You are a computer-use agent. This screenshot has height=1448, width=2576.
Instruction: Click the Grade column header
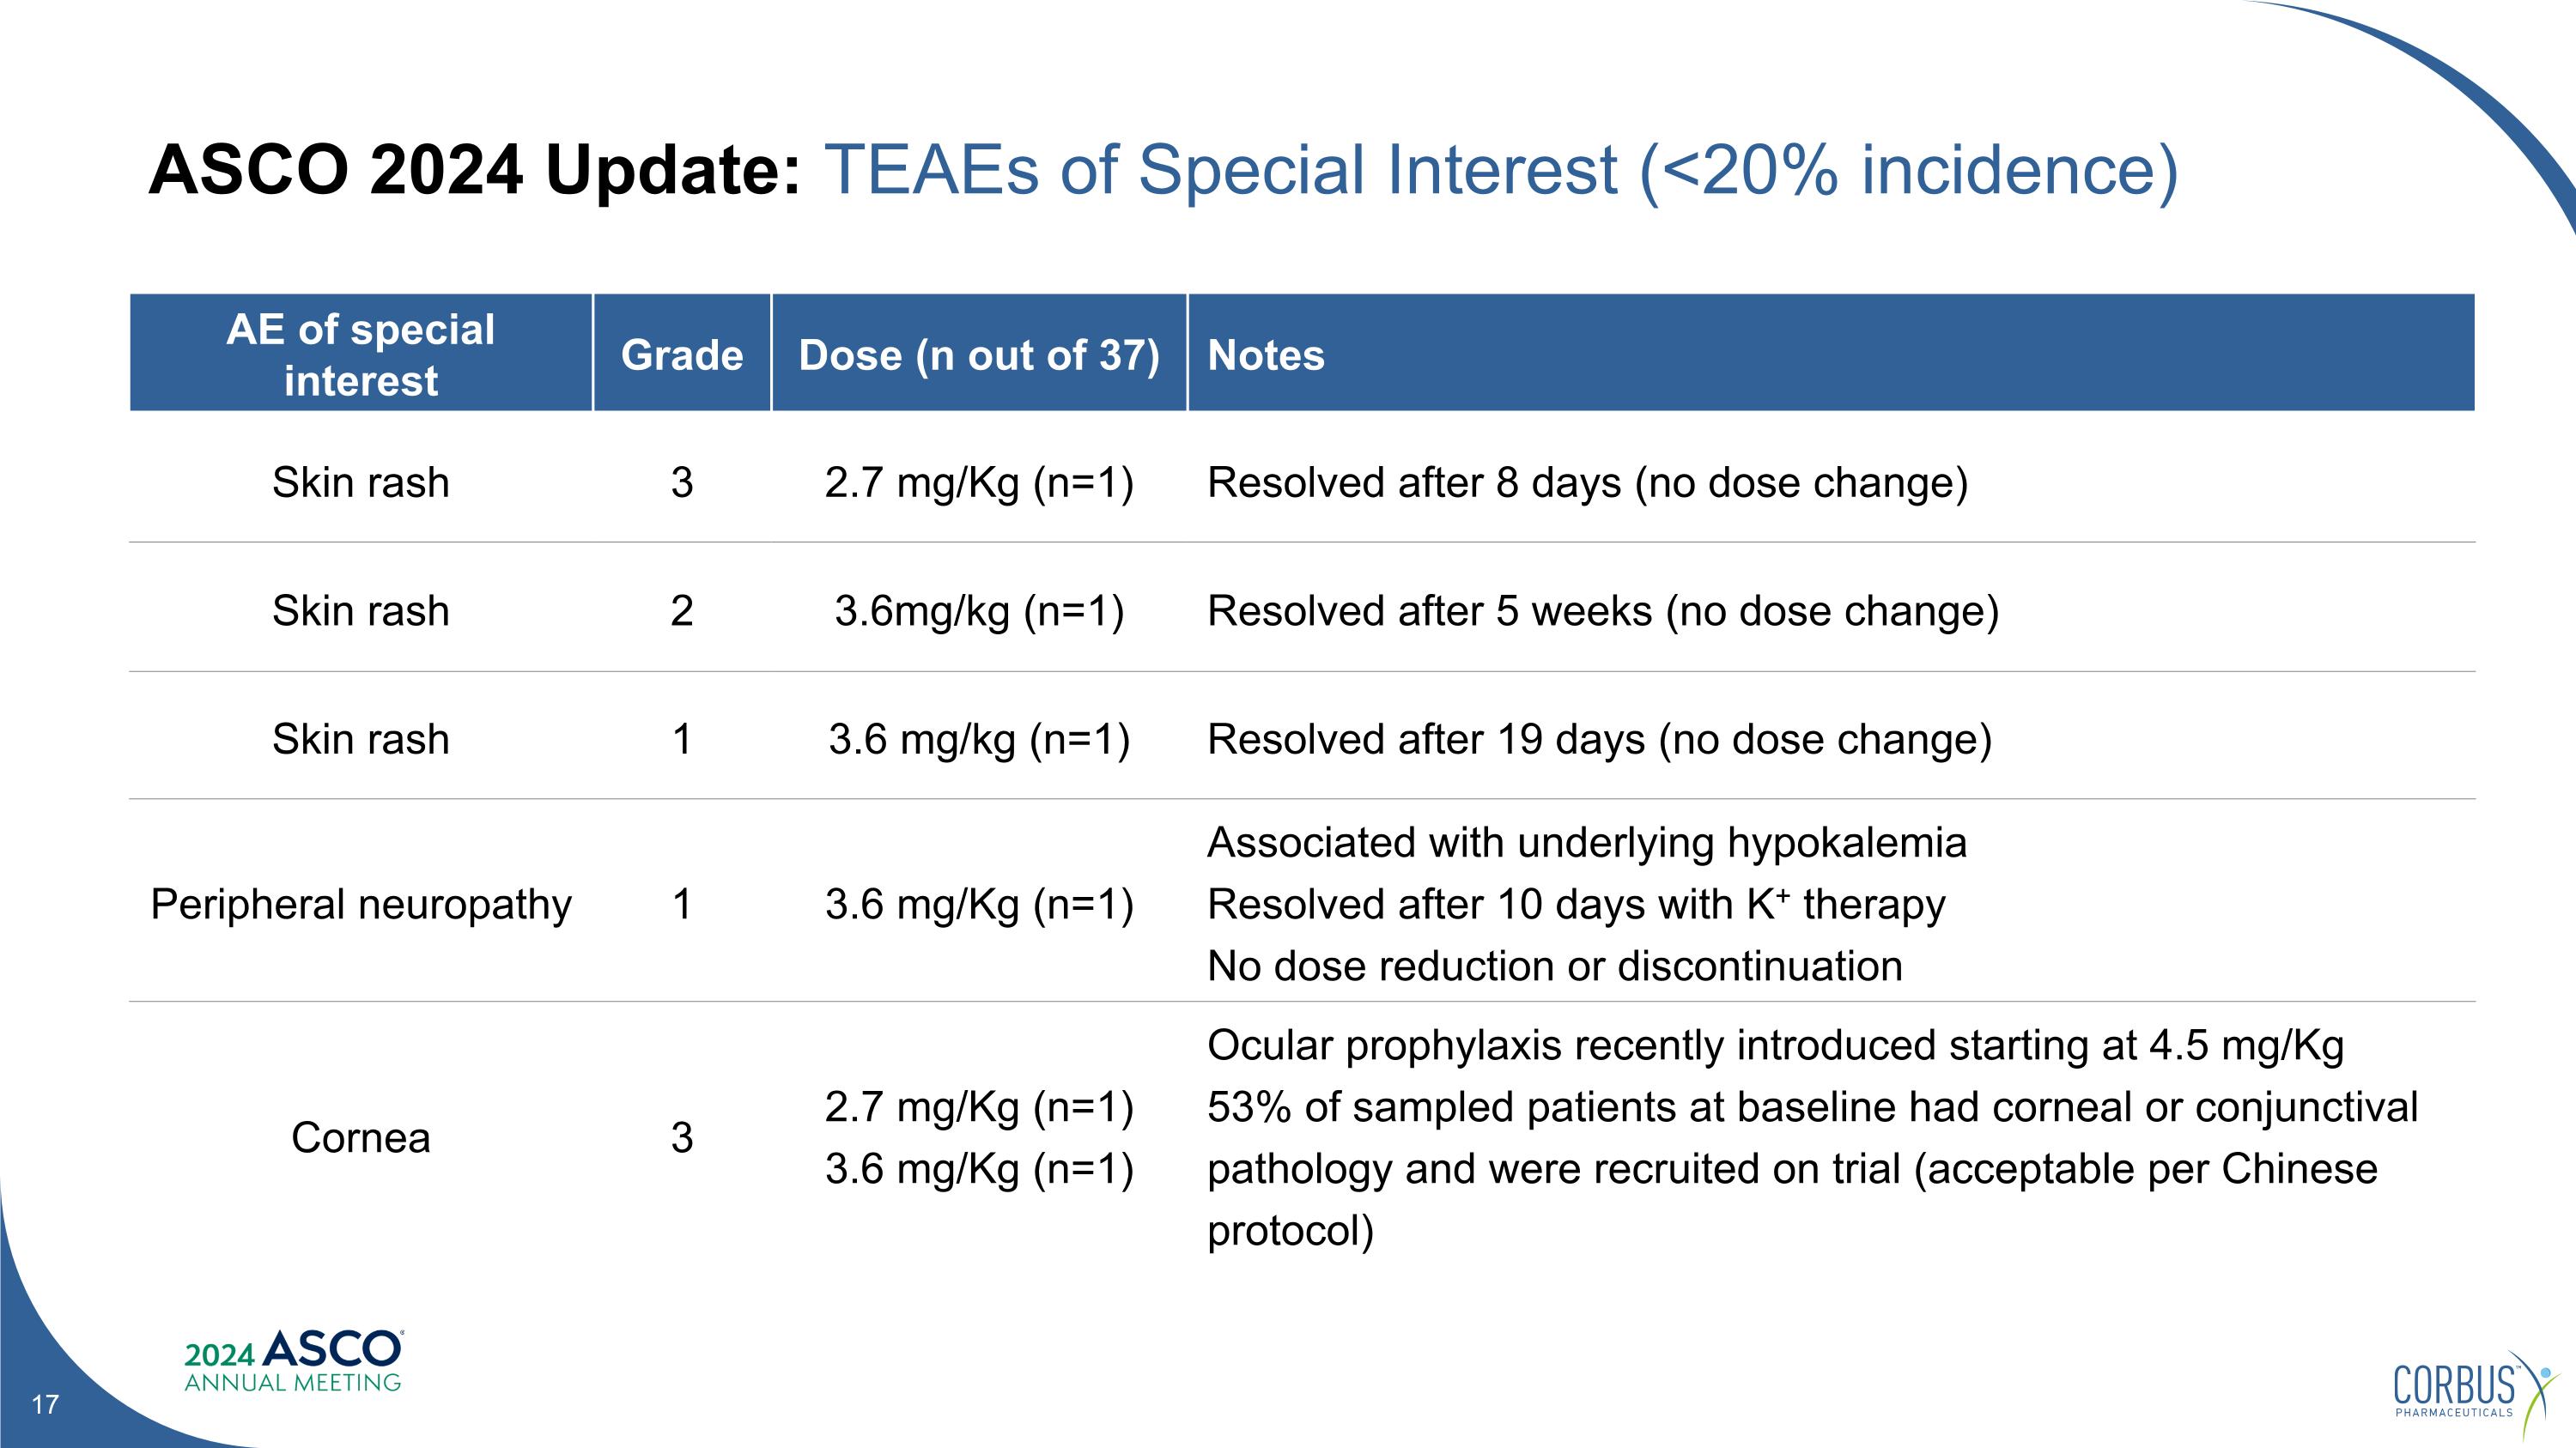[682, 354]
